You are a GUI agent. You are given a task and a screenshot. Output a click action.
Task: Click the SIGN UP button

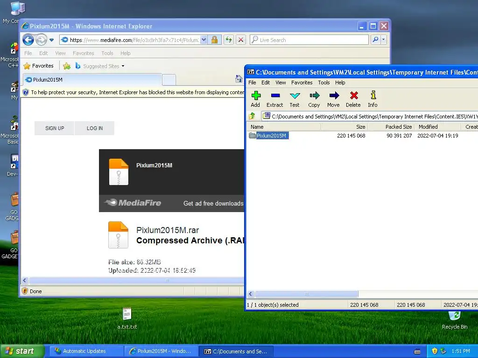pos(55,128)
